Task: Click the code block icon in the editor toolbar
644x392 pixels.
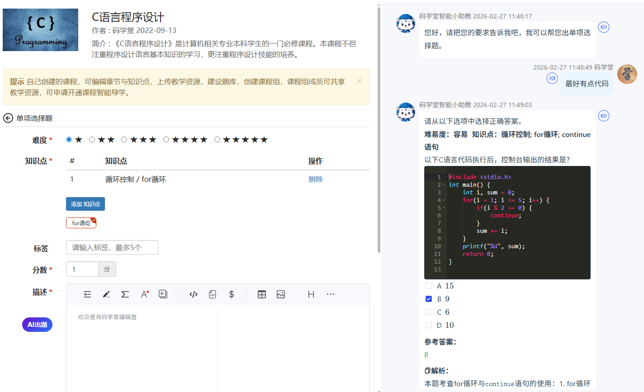Action: [x=194, y=294]
